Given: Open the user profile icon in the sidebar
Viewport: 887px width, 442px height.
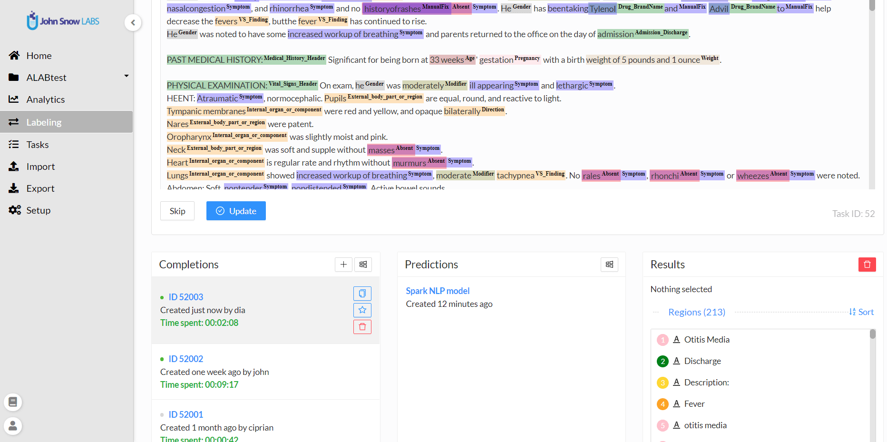Looking at the screenshot, I should tap(13, 426).
